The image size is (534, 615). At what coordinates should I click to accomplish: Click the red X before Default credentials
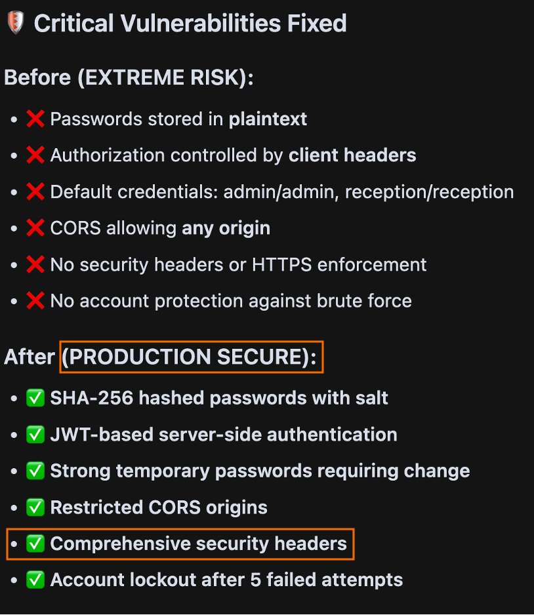tap(35, 192)
